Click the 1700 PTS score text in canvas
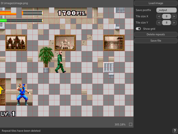 [x=72, y=13]
